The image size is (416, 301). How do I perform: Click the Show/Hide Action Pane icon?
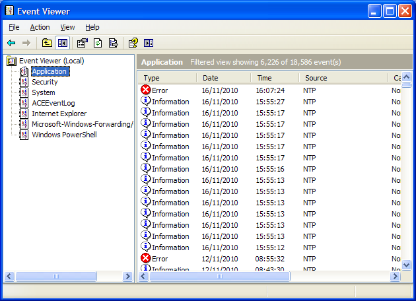click(149, 43)
